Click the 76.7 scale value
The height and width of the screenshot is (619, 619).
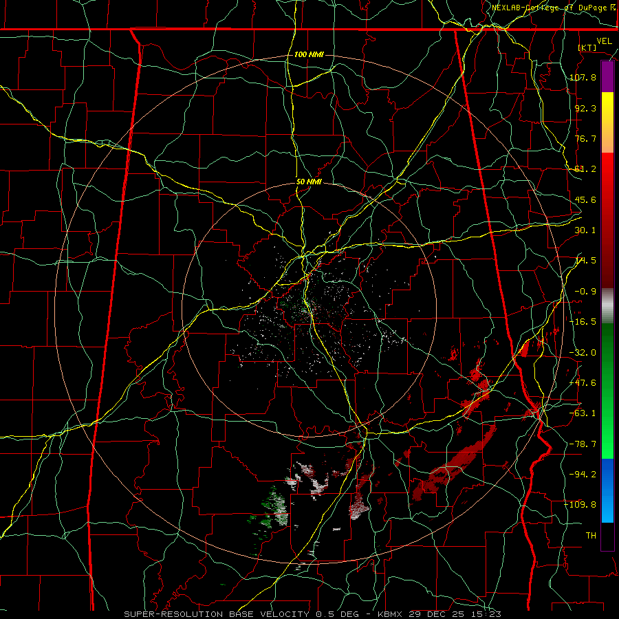(585, 138)
